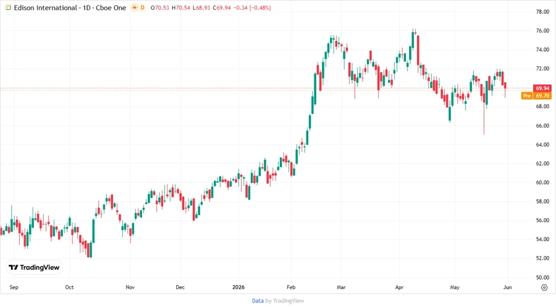Click the Apr label on time axis
556x308 pixels.
[x=399, y=287]
